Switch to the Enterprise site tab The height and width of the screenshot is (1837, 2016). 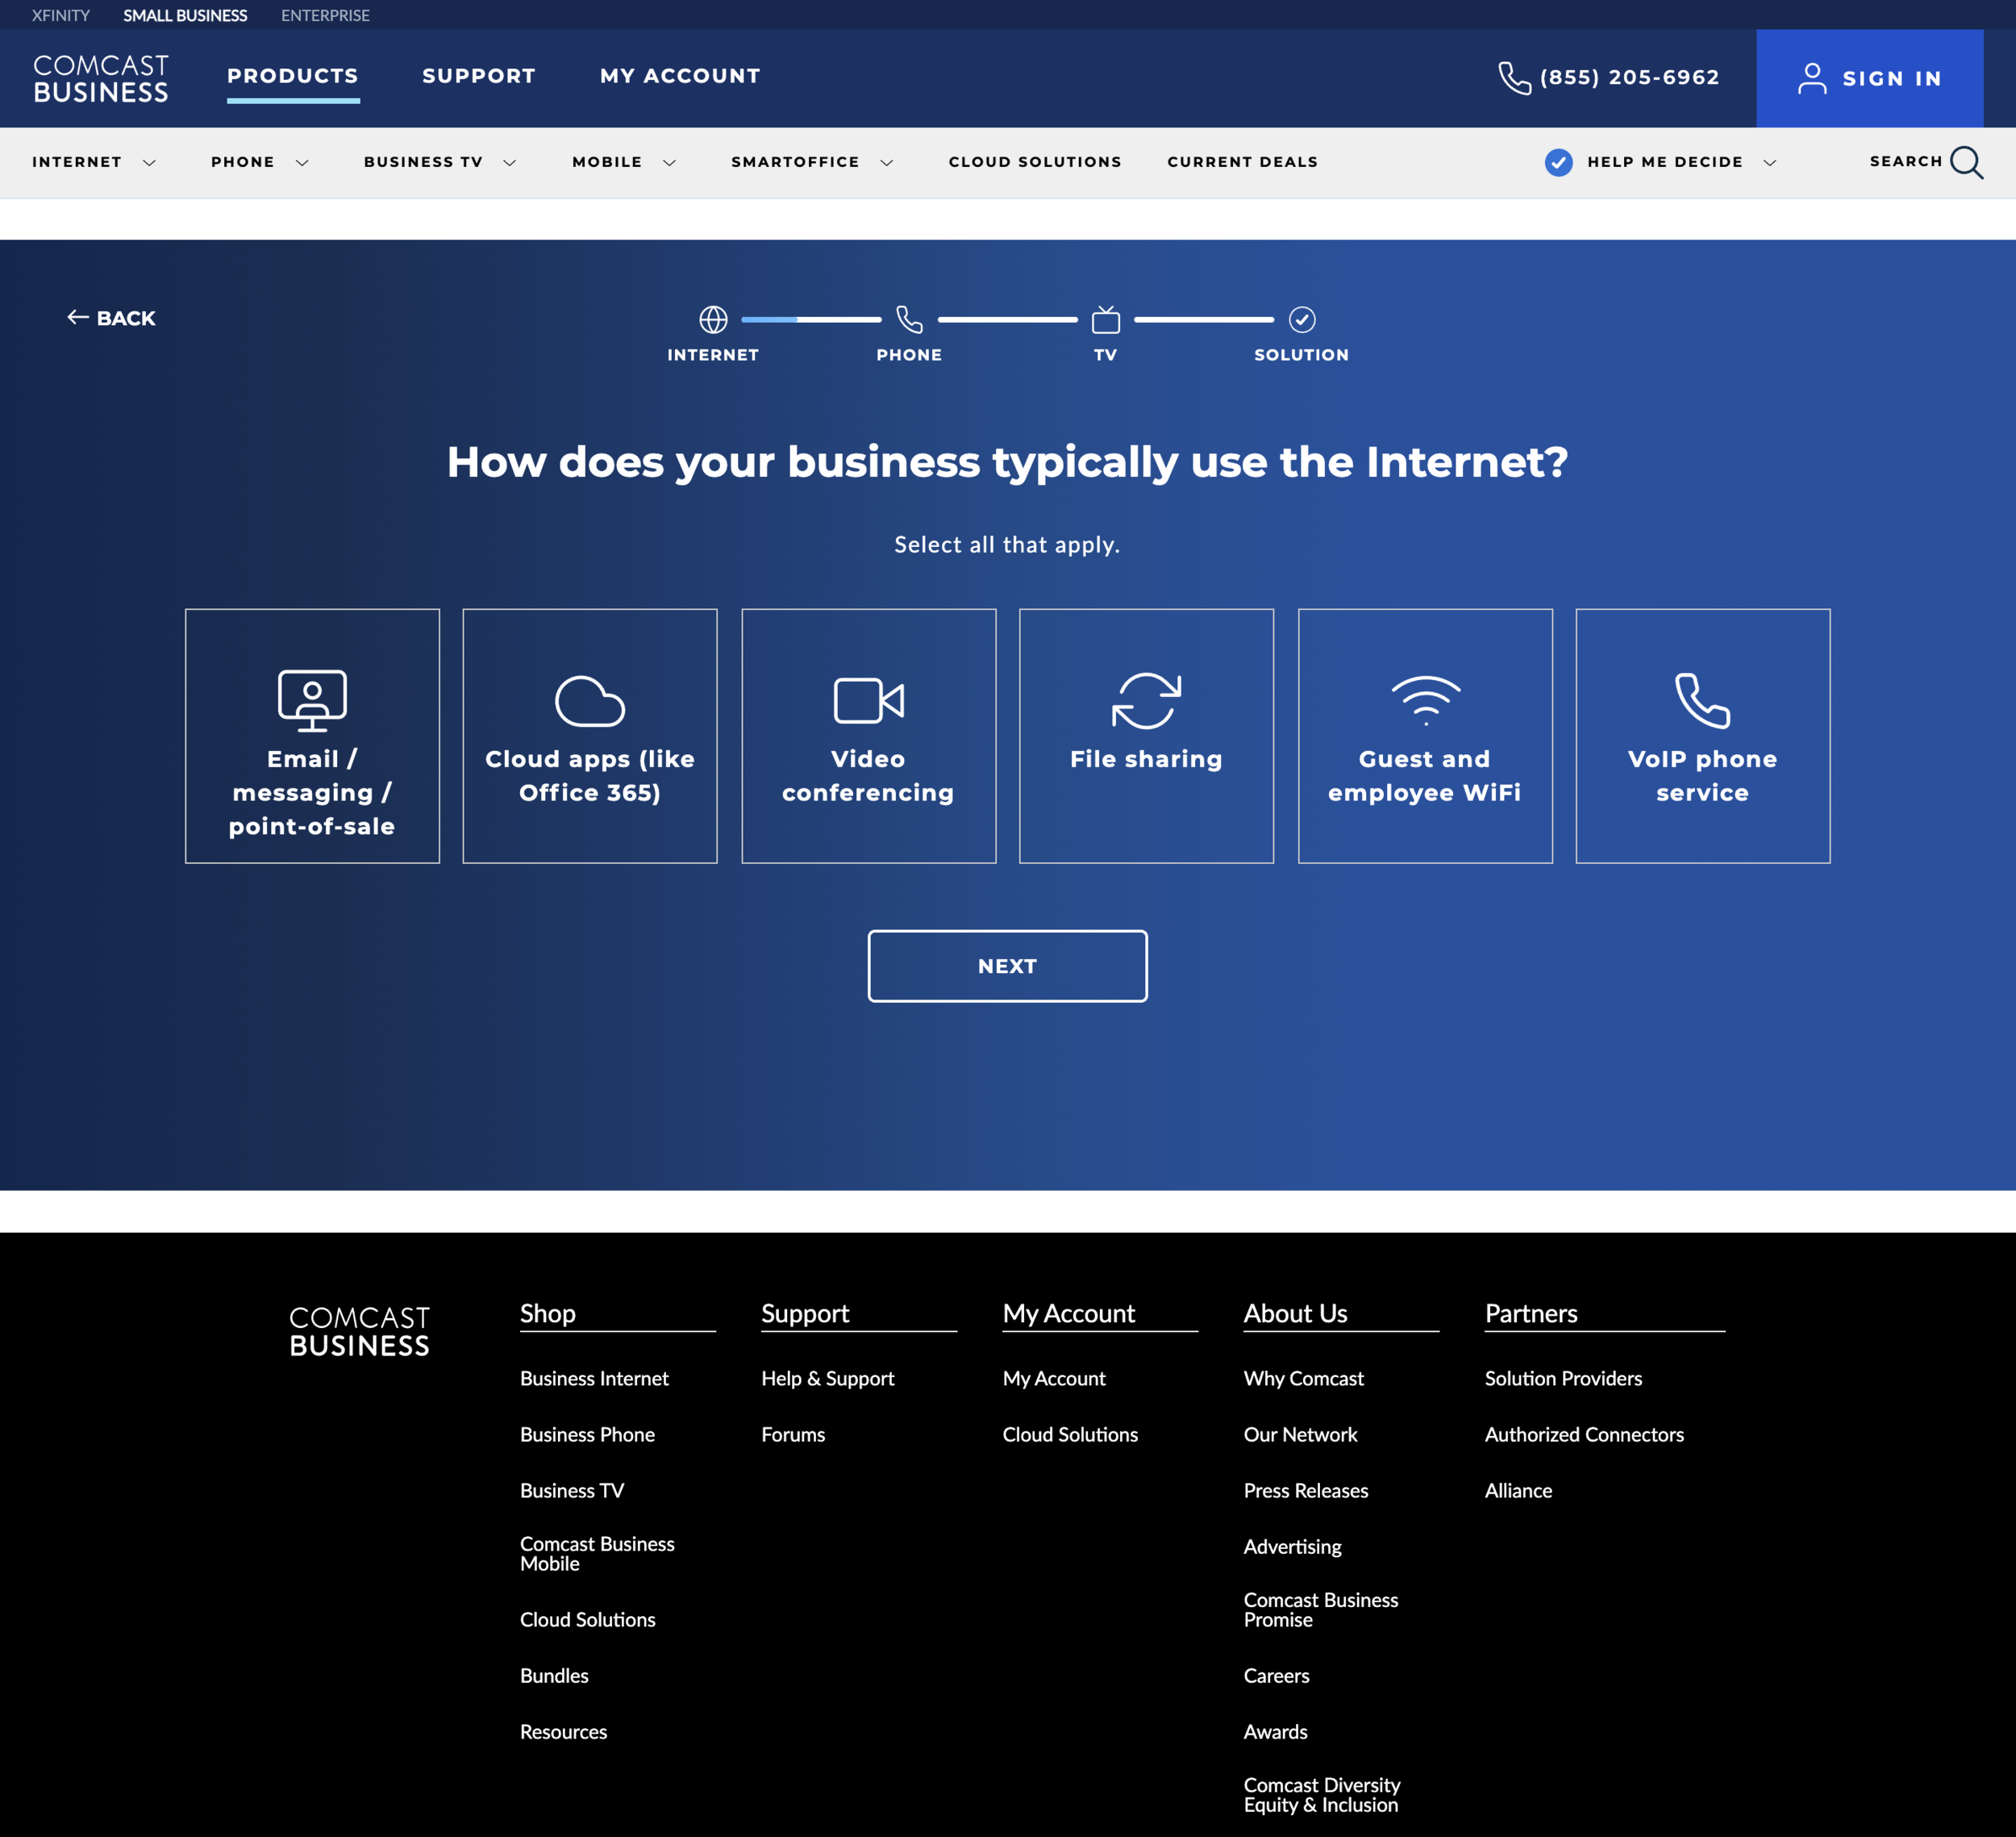325,15
